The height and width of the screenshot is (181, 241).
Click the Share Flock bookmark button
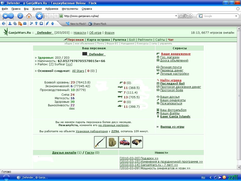[97, 24]
